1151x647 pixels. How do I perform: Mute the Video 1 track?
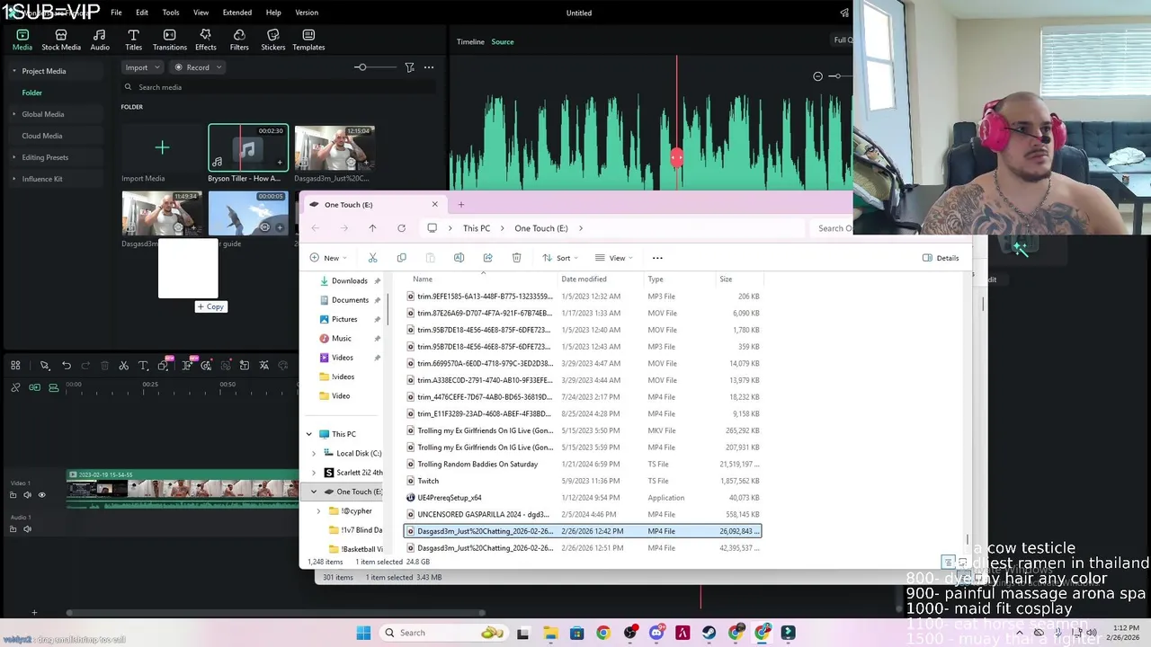[x=27, y=495]
